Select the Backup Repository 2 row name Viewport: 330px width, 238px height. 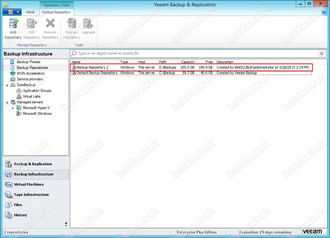92,67
